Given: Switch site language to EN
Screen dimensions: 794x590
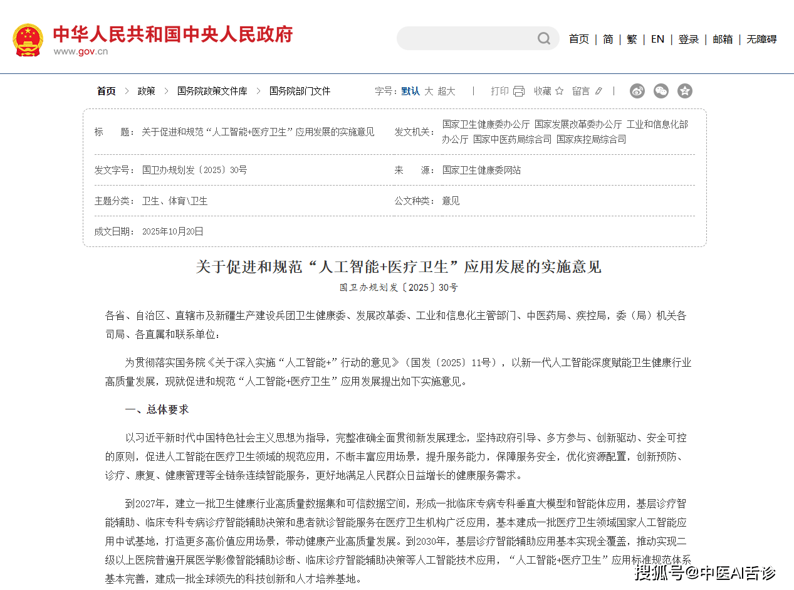Looking at the screenshot, I should [657, 39].
